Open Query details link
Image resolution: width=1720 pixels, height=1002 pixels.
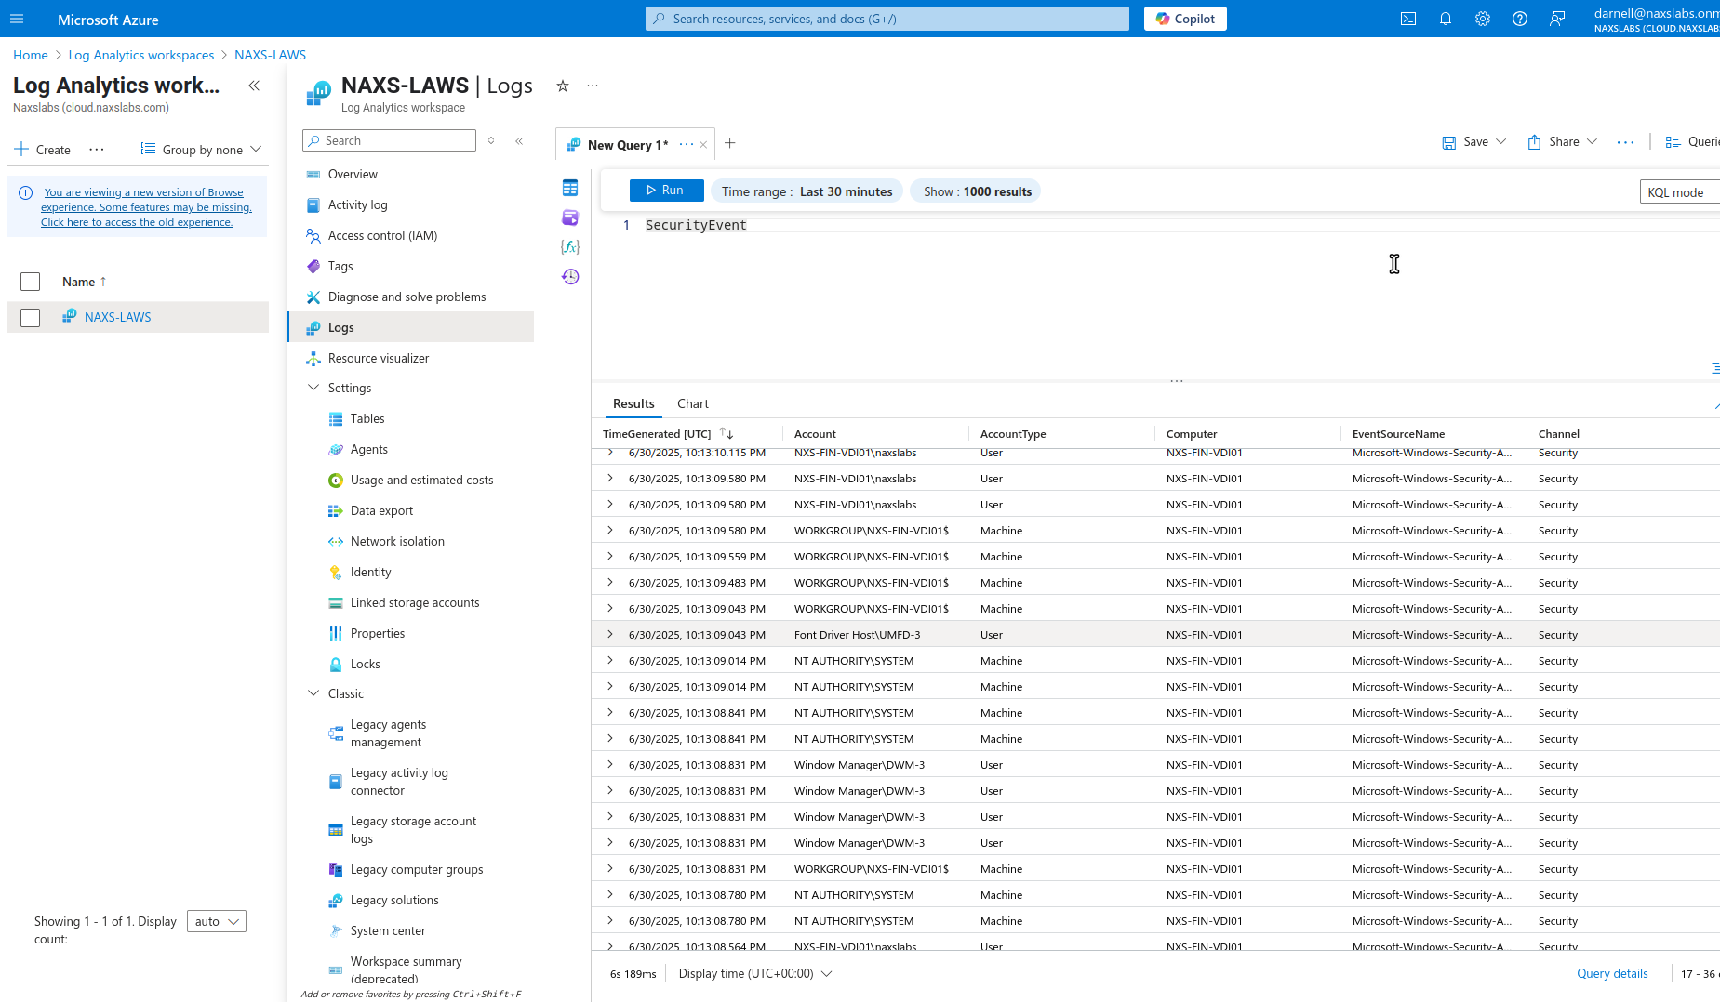point(1612,973)
